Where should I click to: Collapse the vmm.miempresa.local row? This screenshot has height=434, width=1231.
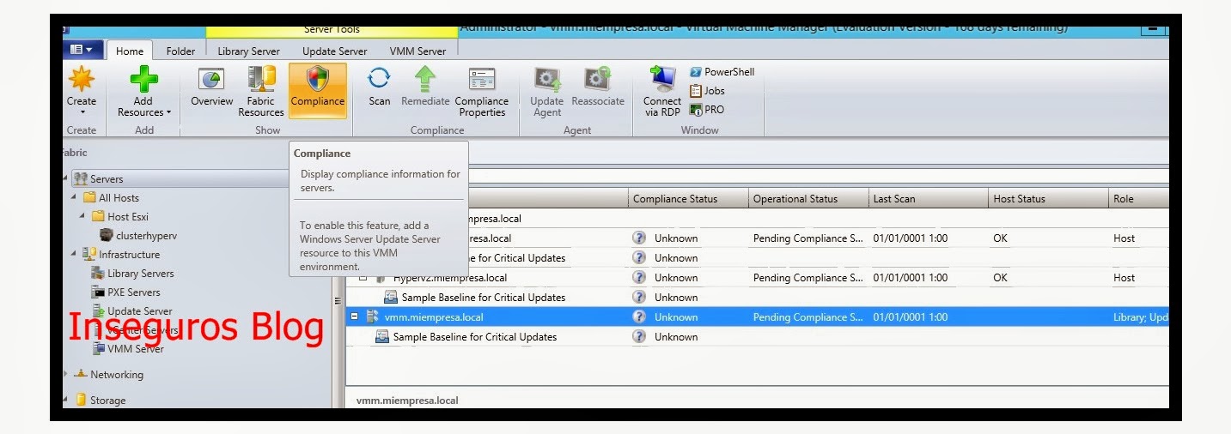(355, 317)
